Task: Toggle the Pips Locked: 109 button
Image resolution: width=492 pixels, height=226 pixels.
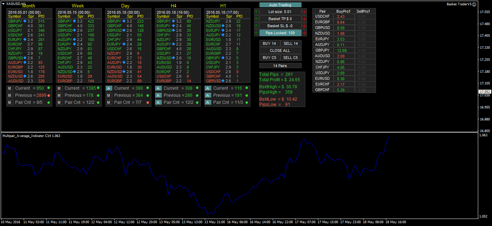Action: click(x=280, y=33)
